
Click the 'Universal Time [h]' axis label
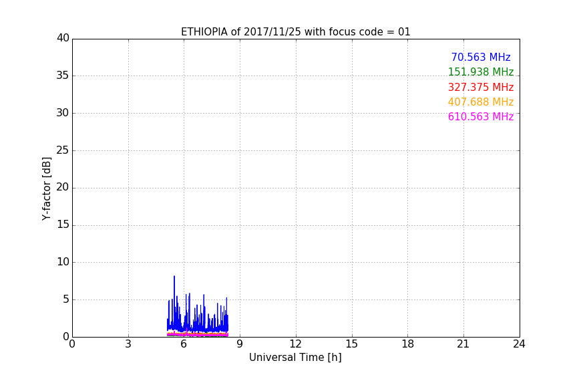coord(295,358)
